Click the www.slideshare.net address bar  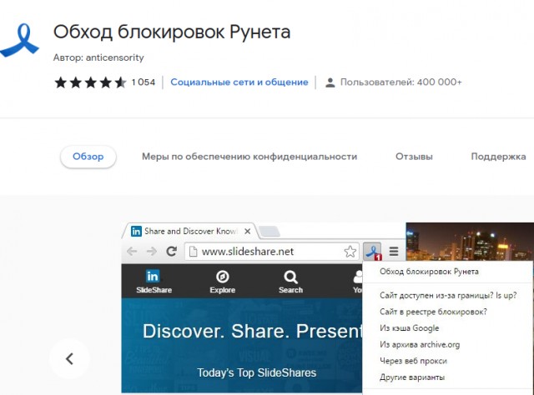pyautogui.click(x=271, y=252)
